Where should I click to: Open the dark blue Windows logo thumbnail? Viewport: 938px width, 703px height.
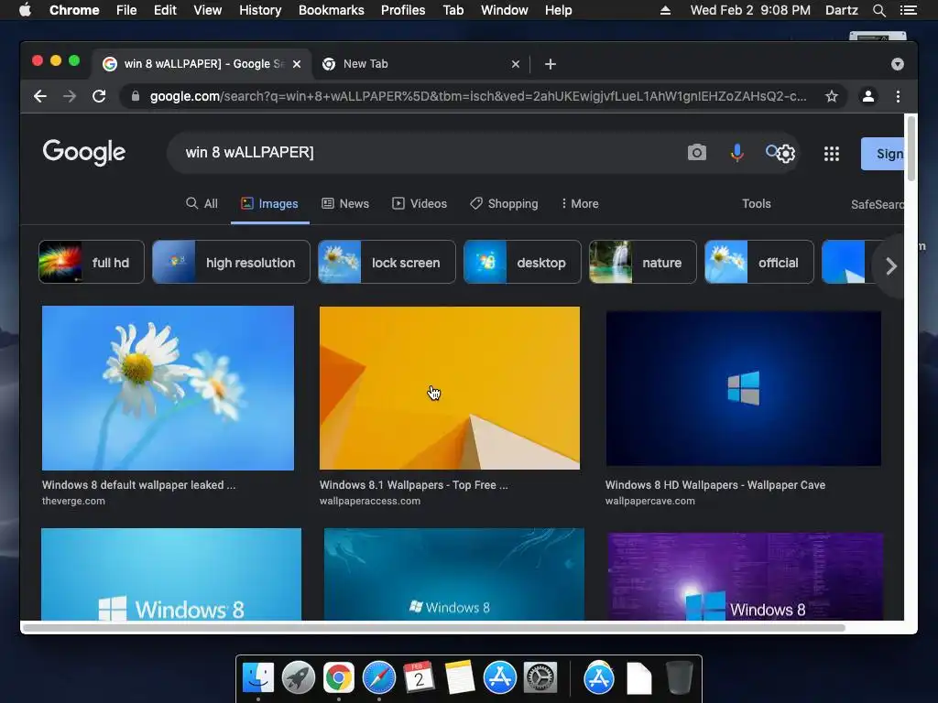[x=744, y=388]
